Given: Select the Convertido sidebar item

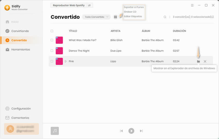Looking at the screenshot, I should click(21, 40).
